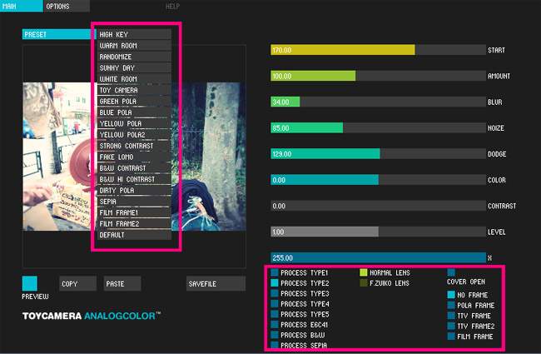Screen dimensions: 541x354
Task: Open the OPTIONS tab
Action: pos(67,6)
